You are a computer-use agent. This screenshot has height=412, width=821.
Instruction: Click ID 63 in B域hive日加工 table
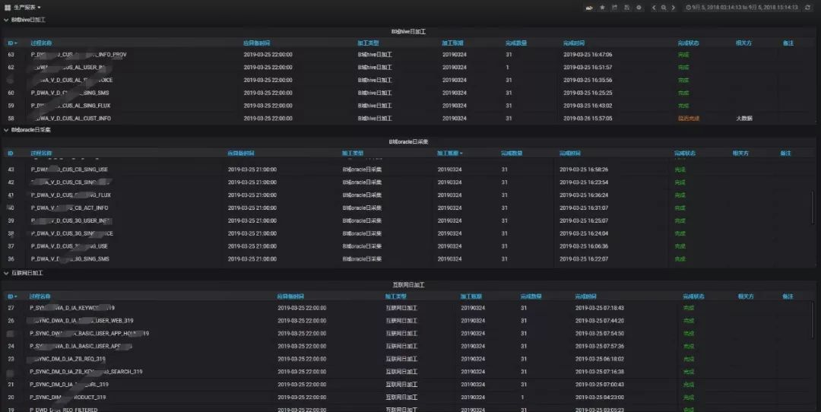[x=11, y=55]
